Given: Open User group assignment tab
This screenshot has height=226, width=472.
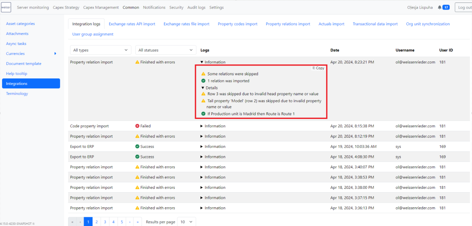Looking at the screenshot, I should 93,34.
